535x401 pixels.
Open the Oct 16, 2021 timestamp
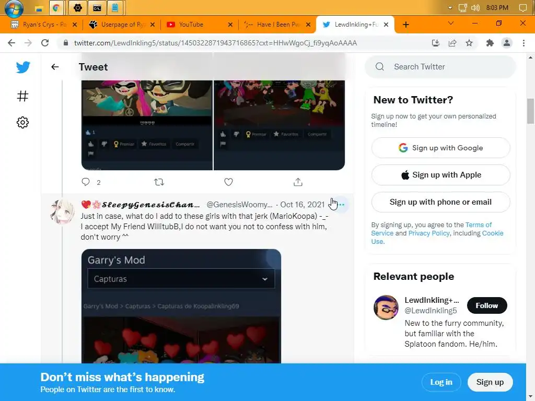tap(303, 205)
